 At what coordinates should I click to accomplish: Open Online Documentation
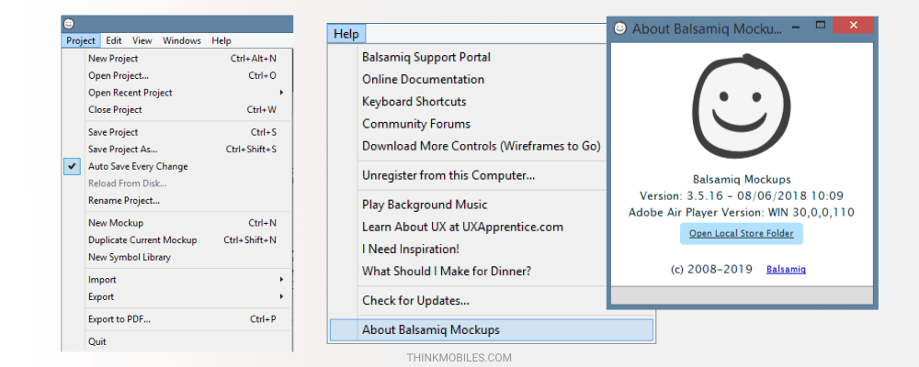[423, 80]
